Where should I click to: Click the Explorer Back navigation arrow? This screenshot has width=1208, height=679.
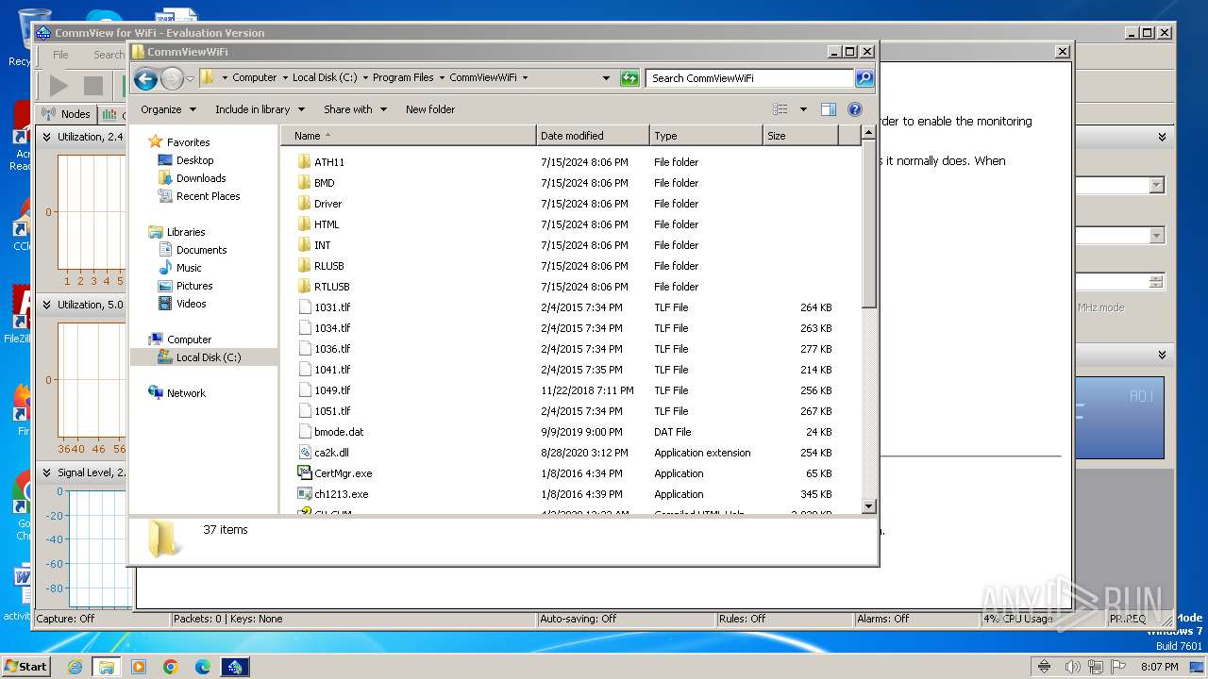click(145, 78)
